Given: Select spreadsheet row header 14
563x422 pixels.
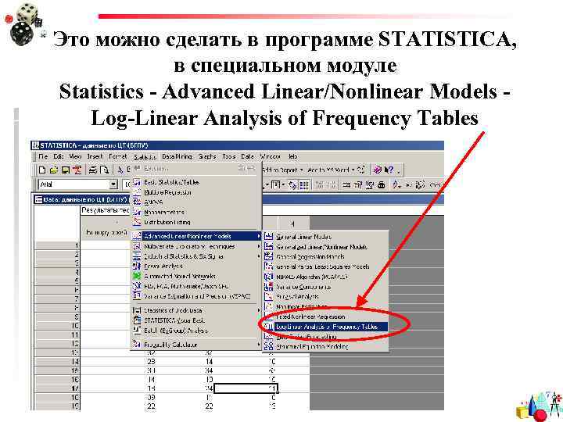Looking at the screenshot, I should coord(57,361).
